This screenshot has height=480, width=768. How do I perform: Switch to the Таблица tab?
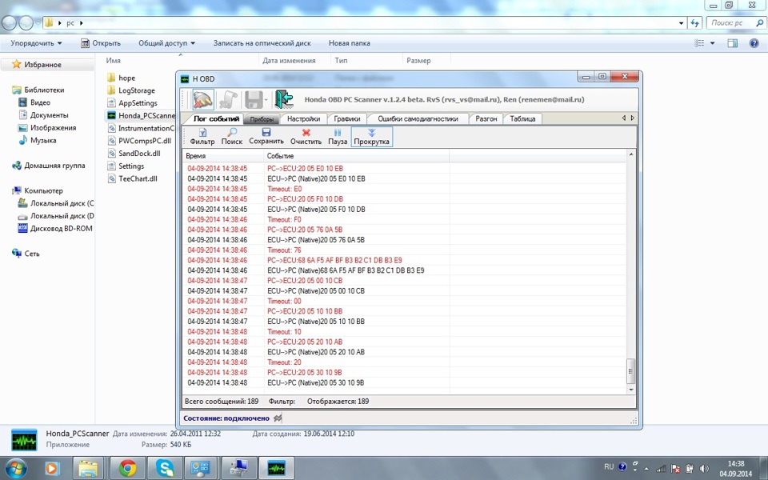[x=522, y=118]
